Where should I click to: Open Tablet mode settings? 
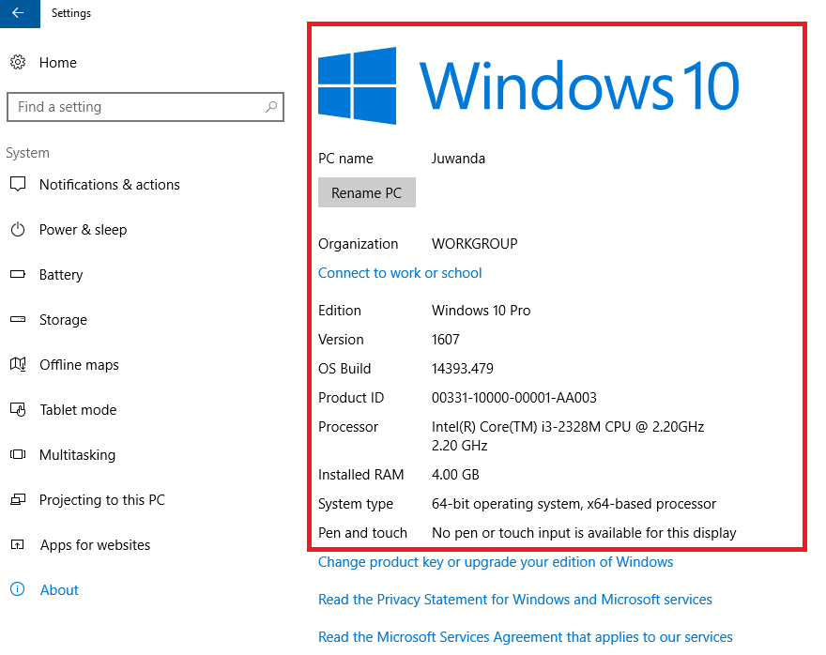78,410
